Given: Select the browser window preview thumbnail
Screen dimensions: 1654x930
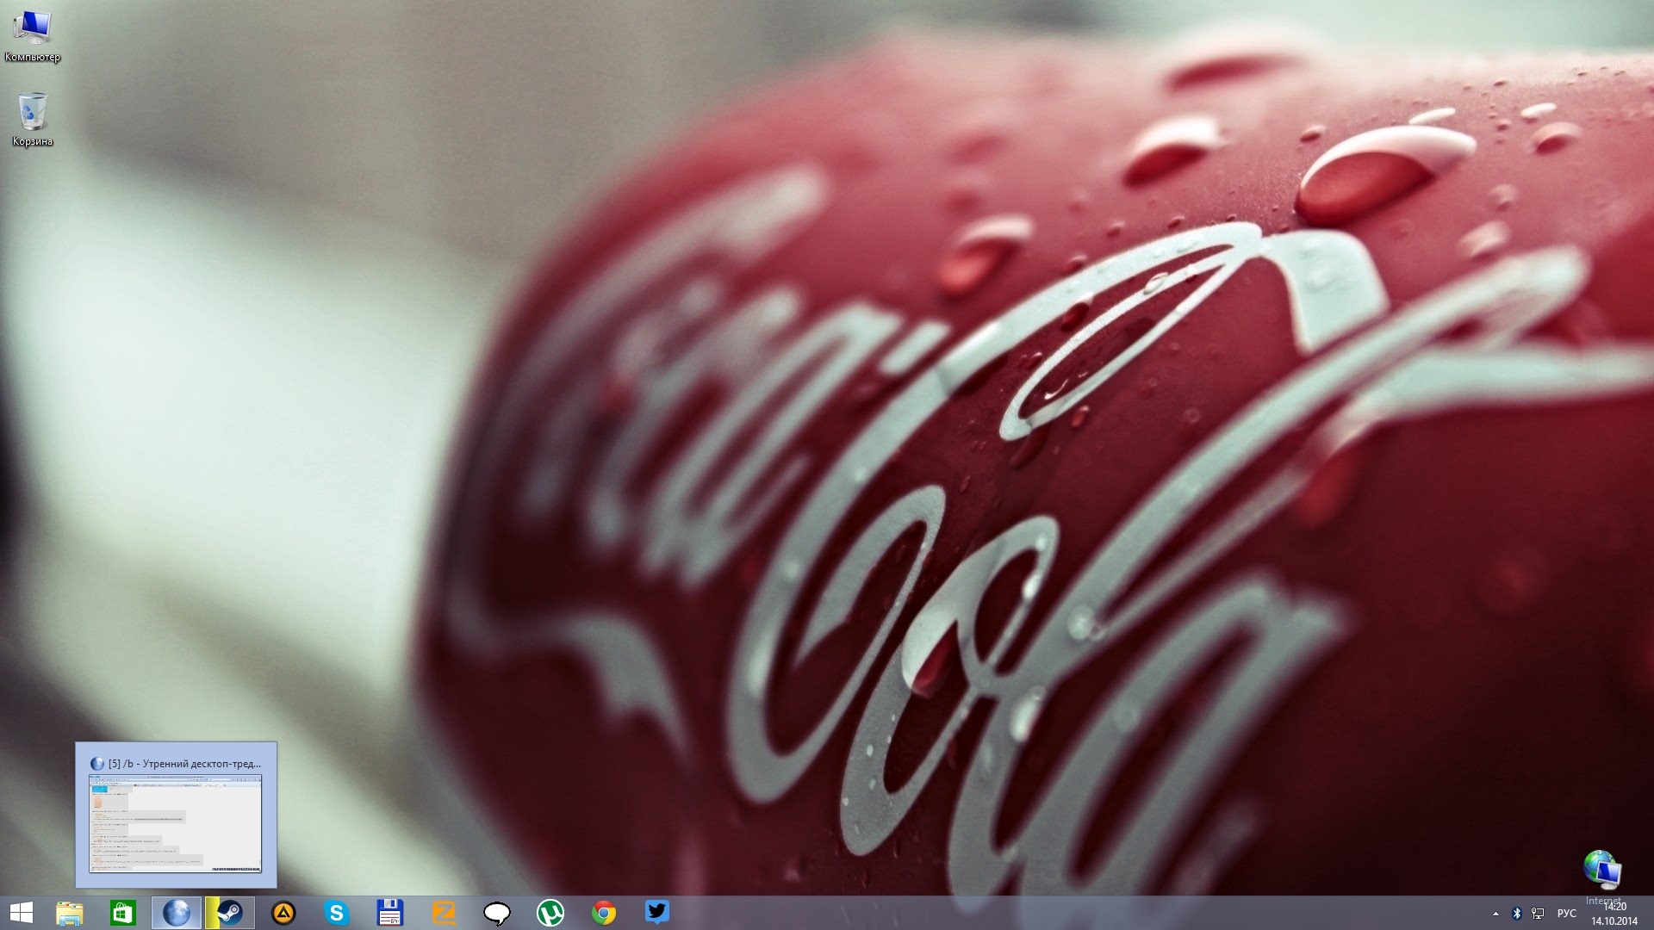Looking at the screenshot, I should (x=176, y=823).
